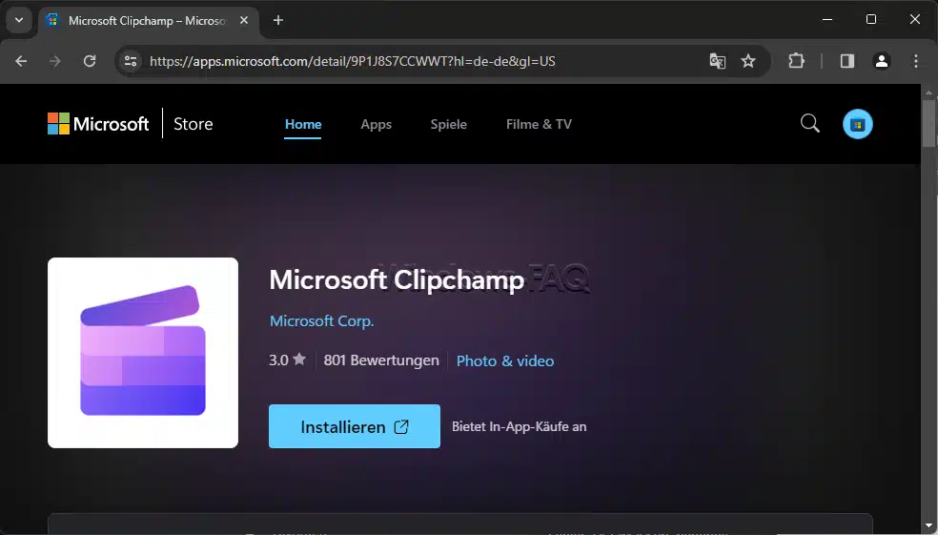Switch to the Spiele tab
This screenshot has height=535, width=938.
click(x=449, y=125)
